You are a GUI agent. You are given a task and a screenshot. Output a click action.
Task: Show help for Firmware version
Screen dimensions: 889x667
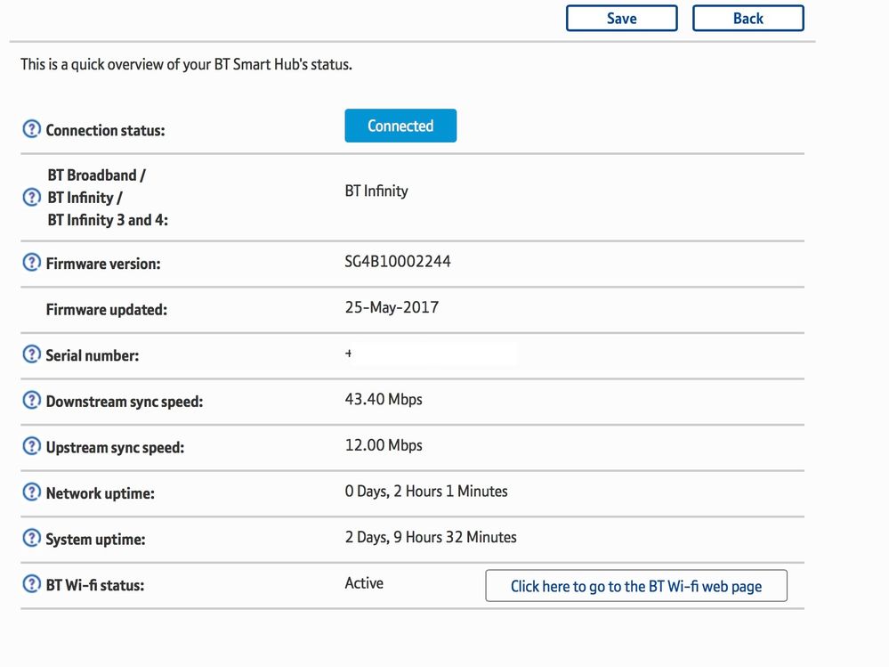click(32, 262)
